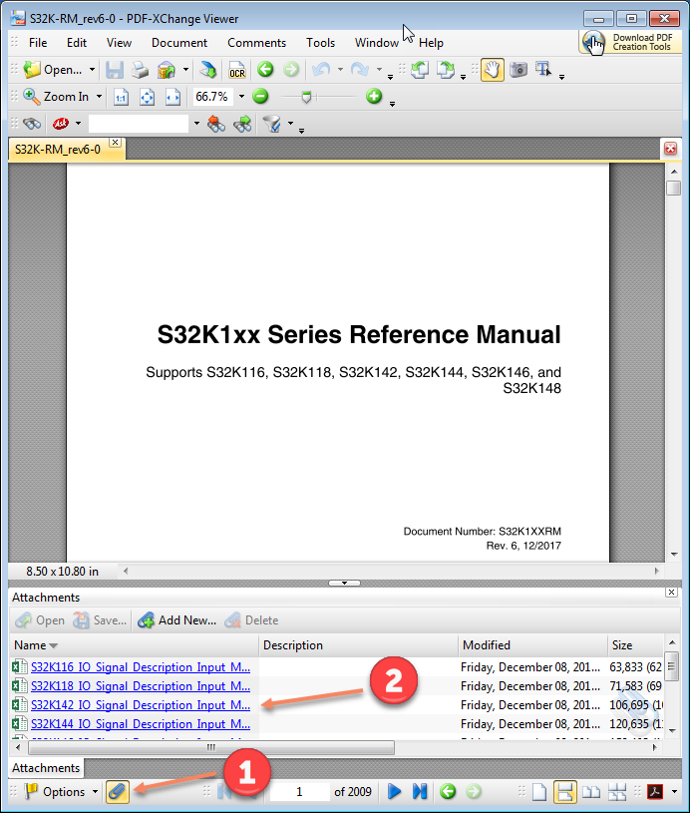The width and height of the screenshot is (690, 813).
Task: Open the View menu
Action: pos(119,43)
